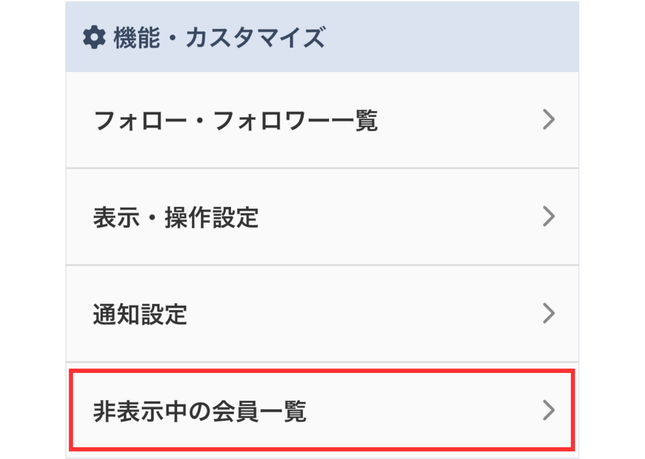This screenshot has height=459, width=645.
Task: Open 非表示中の会員一覧 menu item
Action: [x=322, y=411]
